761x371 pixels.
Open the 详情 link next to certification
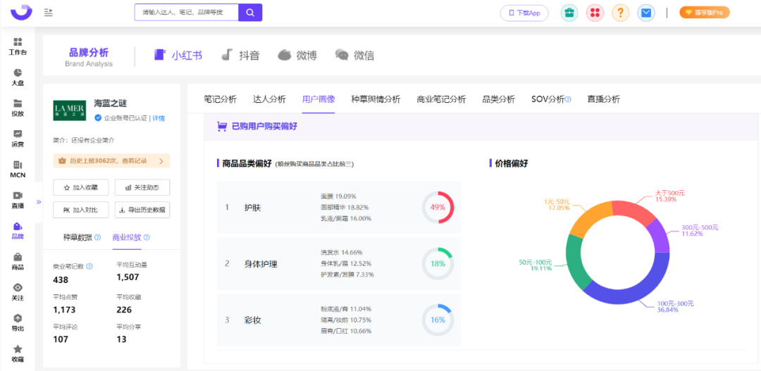coord(159,118)
